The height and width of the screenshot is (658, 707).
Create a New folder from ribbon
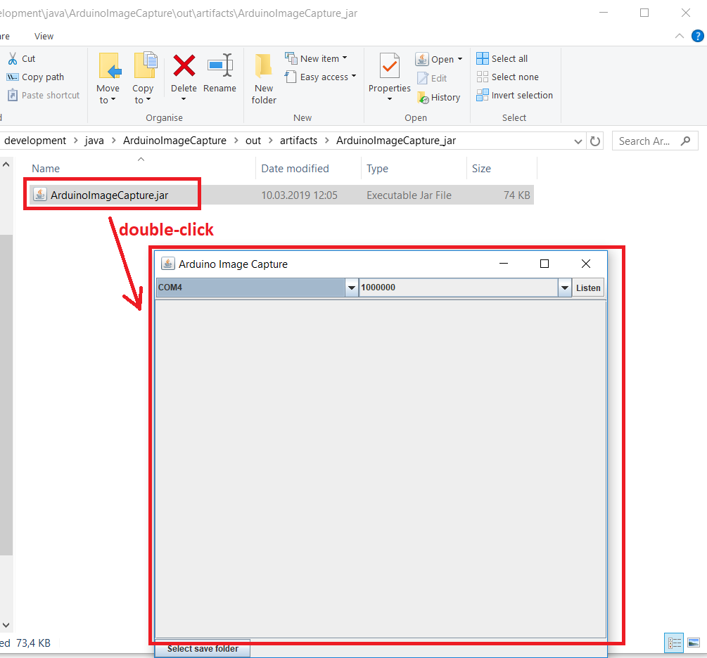[x=264, y=79]
